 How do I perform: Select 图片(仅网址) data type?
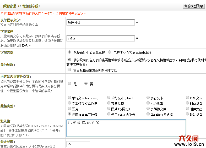[x=109, y=109]
